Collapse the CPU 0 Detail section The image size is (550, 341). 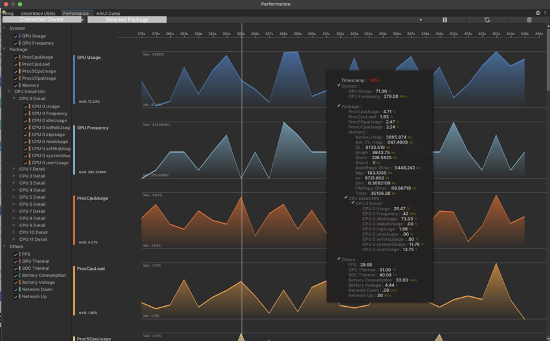(14, 99)
